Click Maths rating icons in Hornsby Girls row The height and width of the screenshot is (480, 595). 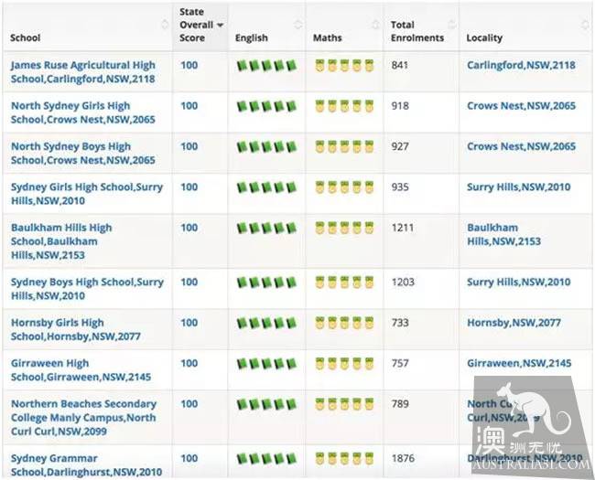pyautogui.click(x=344, y=323)
